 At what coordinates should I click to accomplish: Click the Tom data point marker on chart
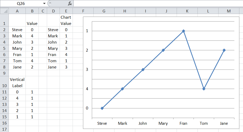pos(204,89)
